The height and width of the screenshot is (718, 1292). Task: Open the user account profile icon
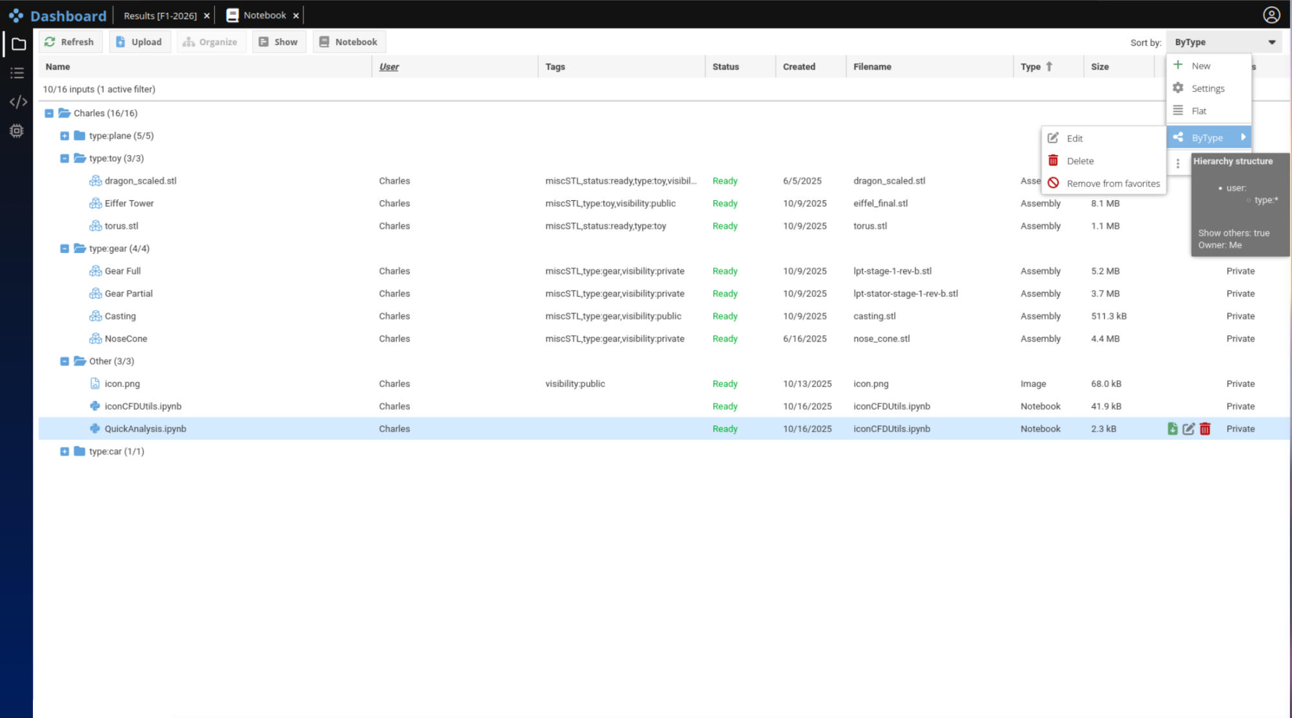tap(1271, 15)
